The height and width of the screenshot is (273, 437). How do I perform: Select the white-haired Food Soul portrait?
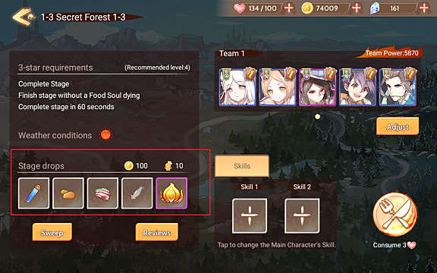pos(237,87)
